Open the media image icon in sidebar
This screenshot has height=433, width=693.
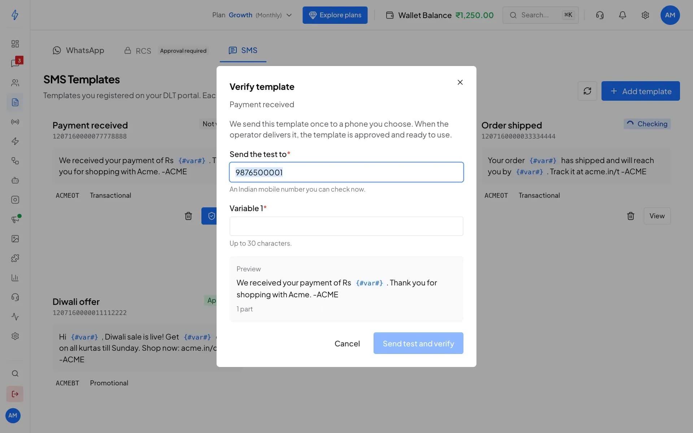(15, 239)
